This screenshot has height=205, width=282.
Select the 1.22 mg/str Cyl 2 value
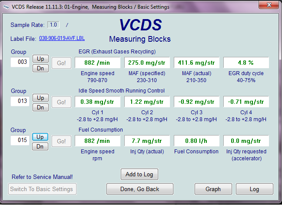click(x=147, y=102)
